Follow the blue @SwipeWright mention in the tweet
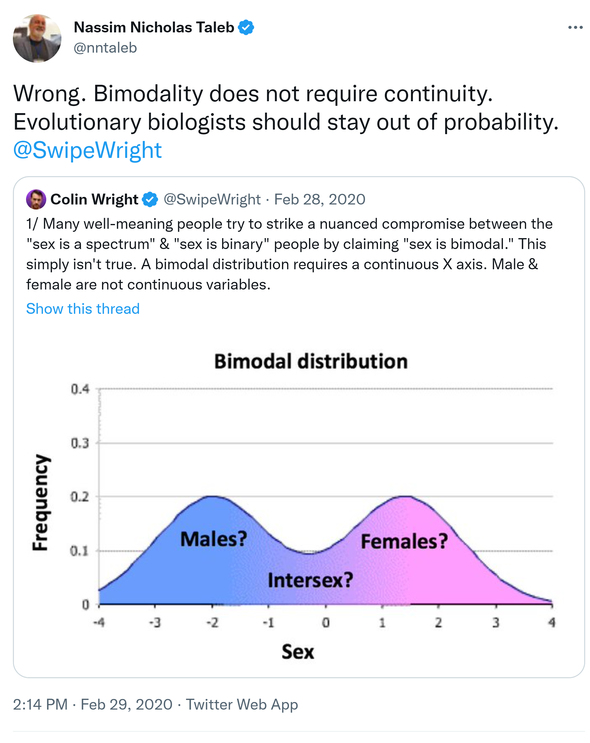The image size is (590, 743). 87,150
